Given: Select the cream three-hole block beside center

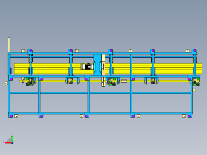Looking at the screenshot, I should point(124,81).
